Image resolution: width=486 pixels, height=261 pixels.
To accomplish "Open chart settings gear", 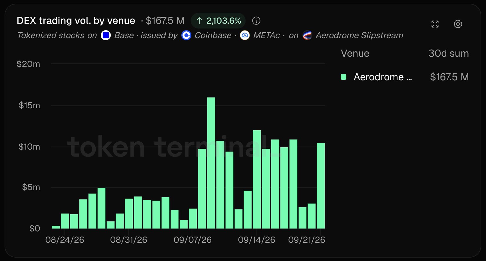I will pyautogui.click(x=458, y=24).
